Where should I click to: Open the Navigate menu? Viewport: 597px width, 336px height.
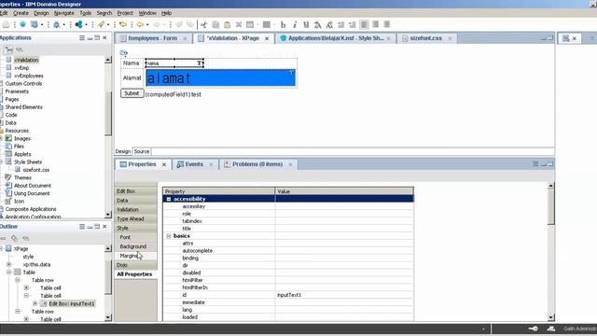pos(64,13)
